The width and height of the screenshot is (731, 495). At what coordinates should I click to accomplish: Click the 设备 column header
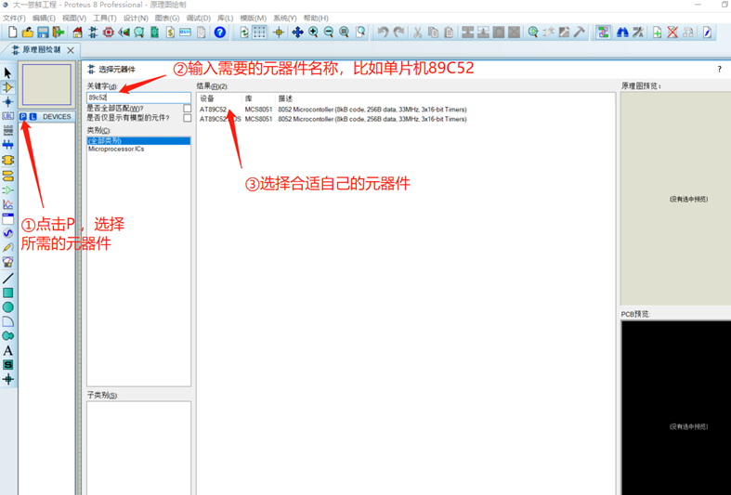207,98
